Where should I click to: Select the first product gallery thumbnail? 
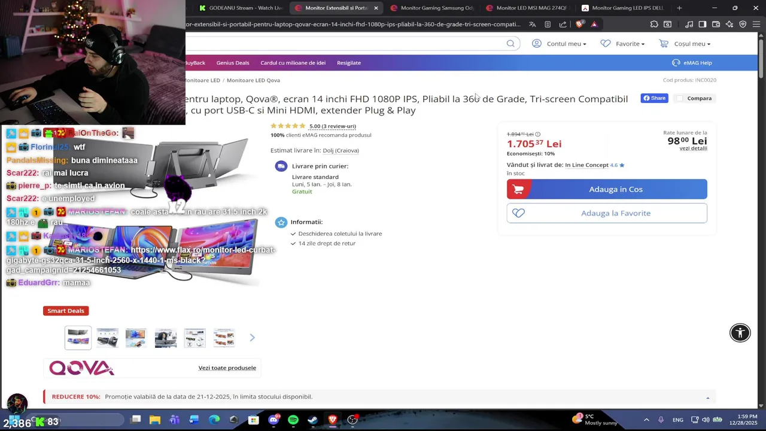78,338
